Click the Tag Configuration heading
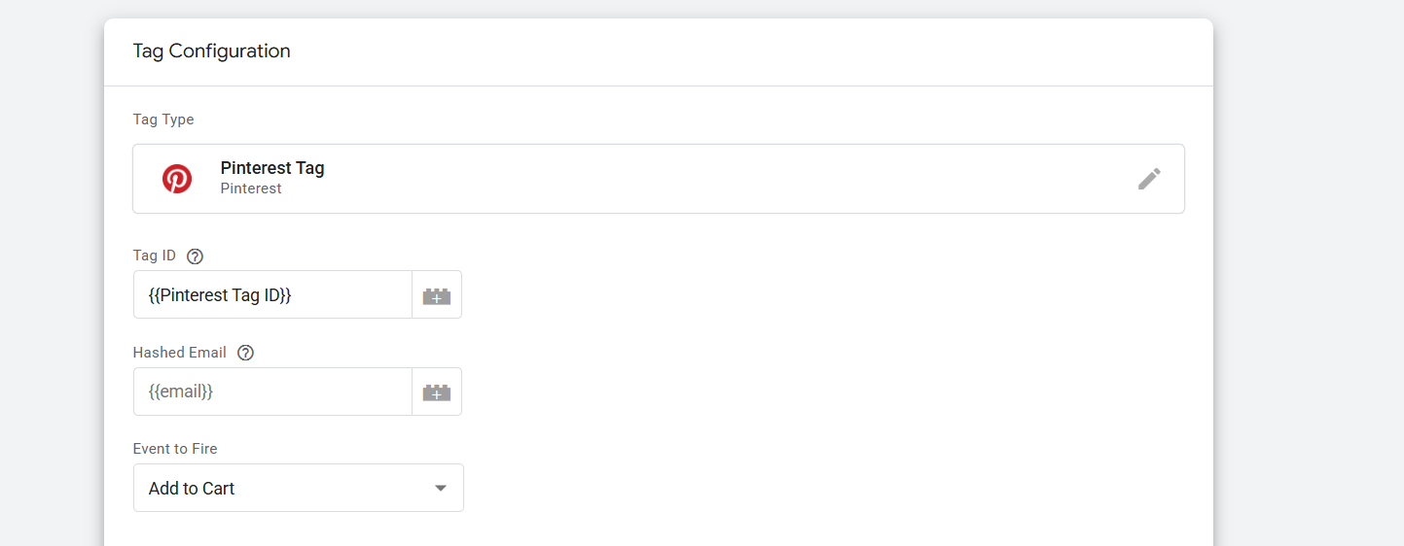 point(211,51)
